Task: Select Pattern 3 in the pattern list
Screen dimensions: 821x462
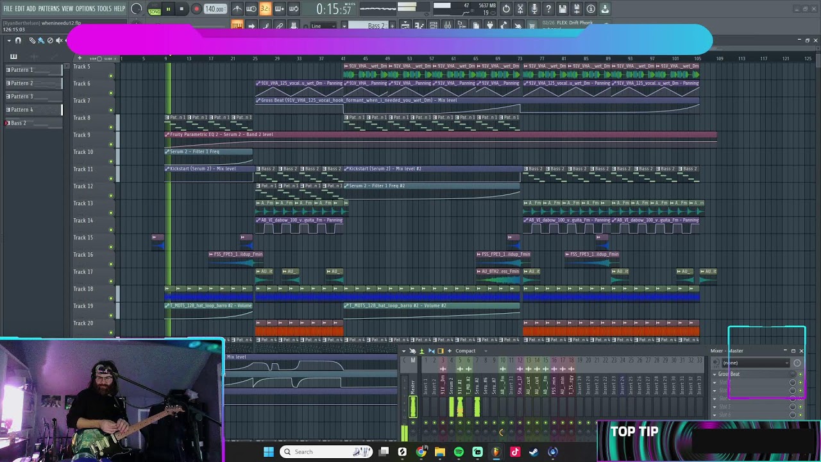Action: 33,96
